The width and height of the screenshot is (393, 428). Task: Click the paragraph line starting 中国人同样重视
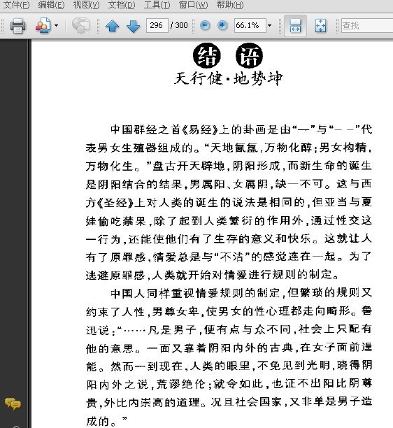(x=241, y=293)
